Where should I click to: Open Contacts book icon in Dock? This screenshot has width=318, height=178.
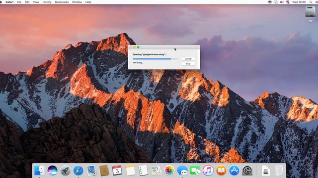(104, 170)
